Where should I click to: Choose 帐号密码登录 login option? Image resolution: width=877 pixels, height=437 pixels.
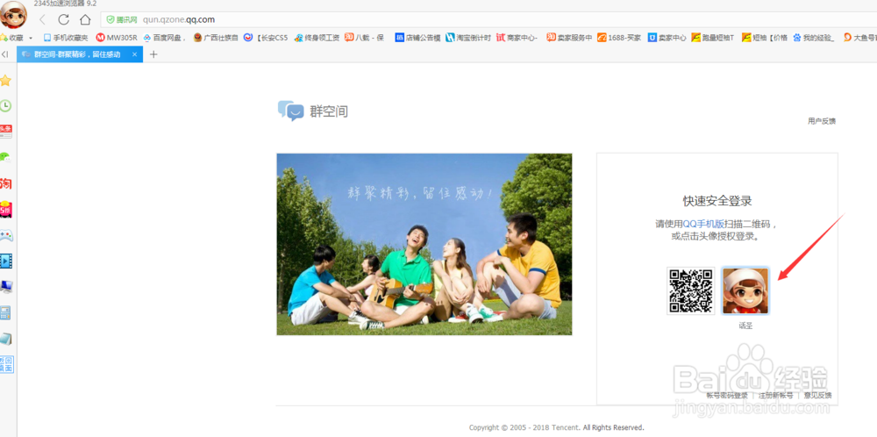(x=727, y=395)
